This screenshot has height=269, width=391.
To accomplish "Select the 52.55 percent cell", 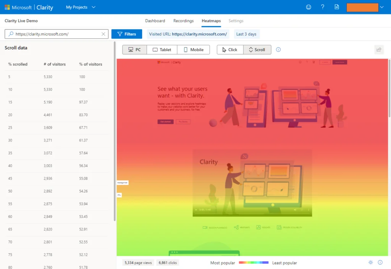I will (x=83, y=242).
